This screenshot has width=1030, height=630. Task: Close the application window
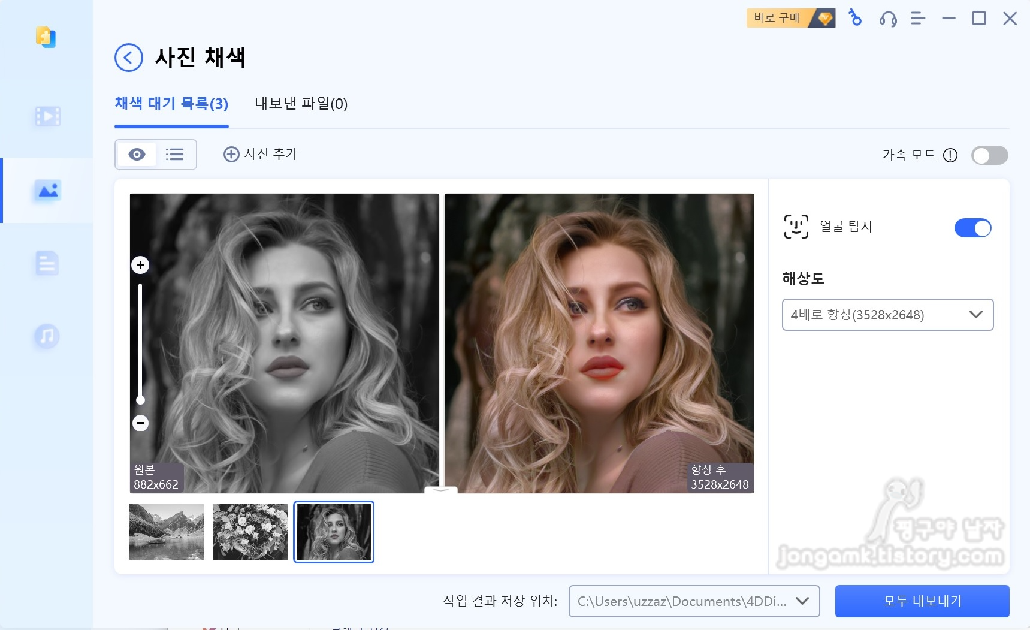[1010, 19]
